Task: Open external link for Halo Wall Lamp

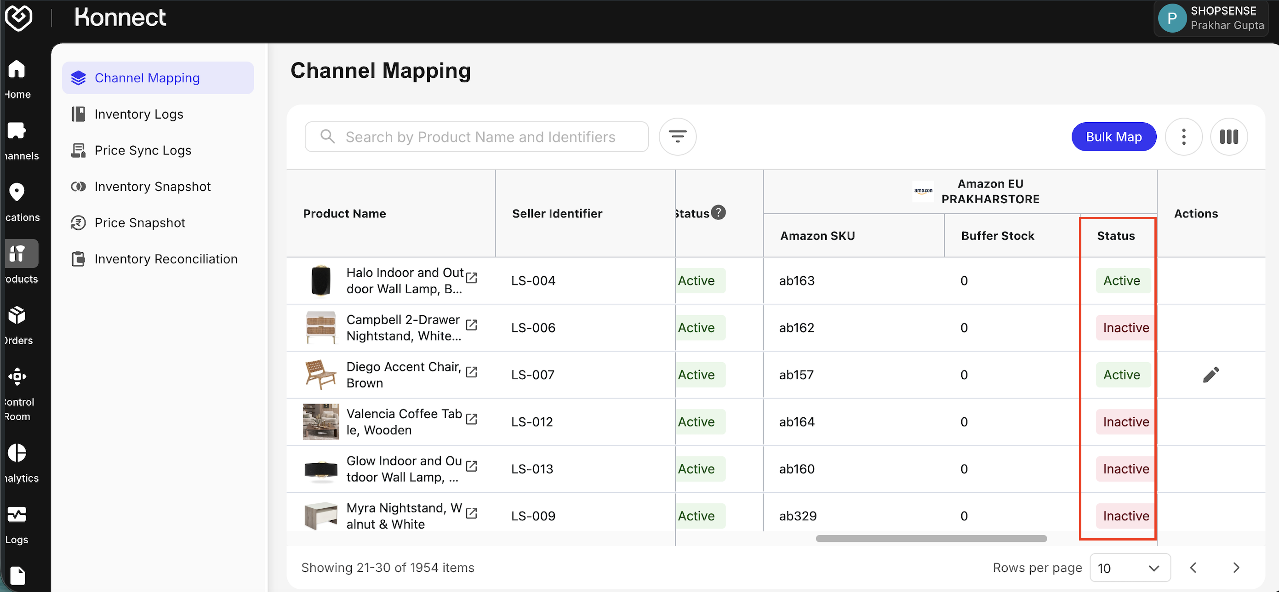Action: [x=472, y=278]
